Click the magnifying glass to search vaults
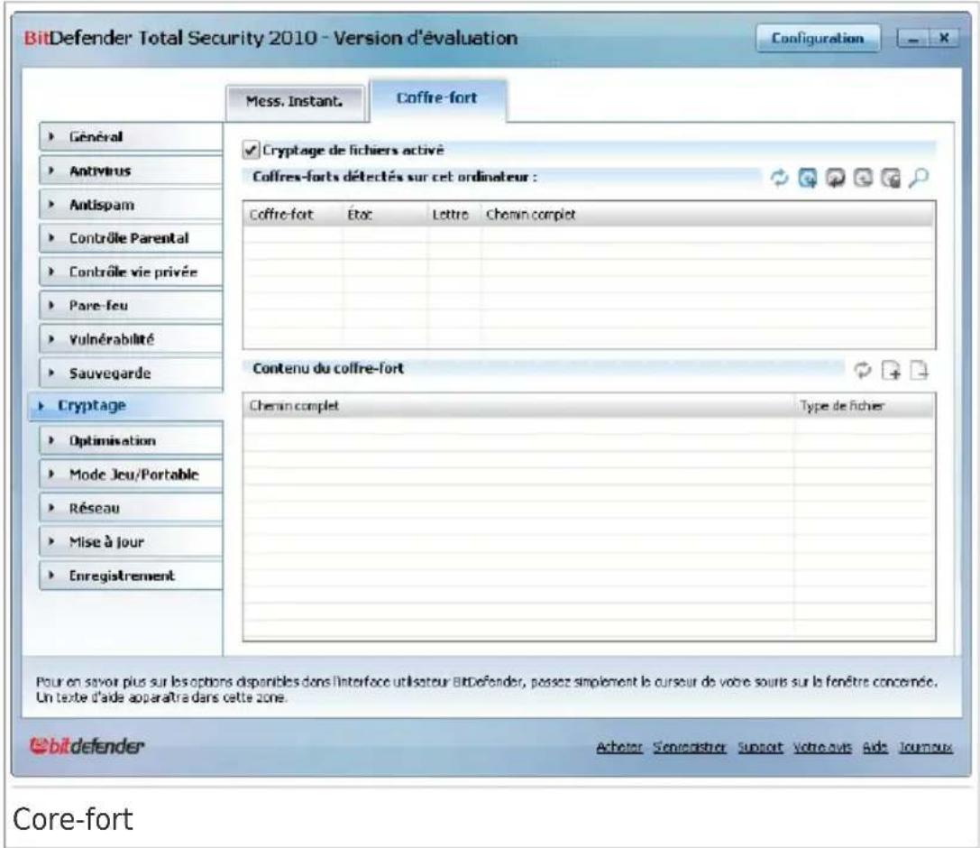Image resolution: width=980 pixels, height=848 pixels. point(919,179)
